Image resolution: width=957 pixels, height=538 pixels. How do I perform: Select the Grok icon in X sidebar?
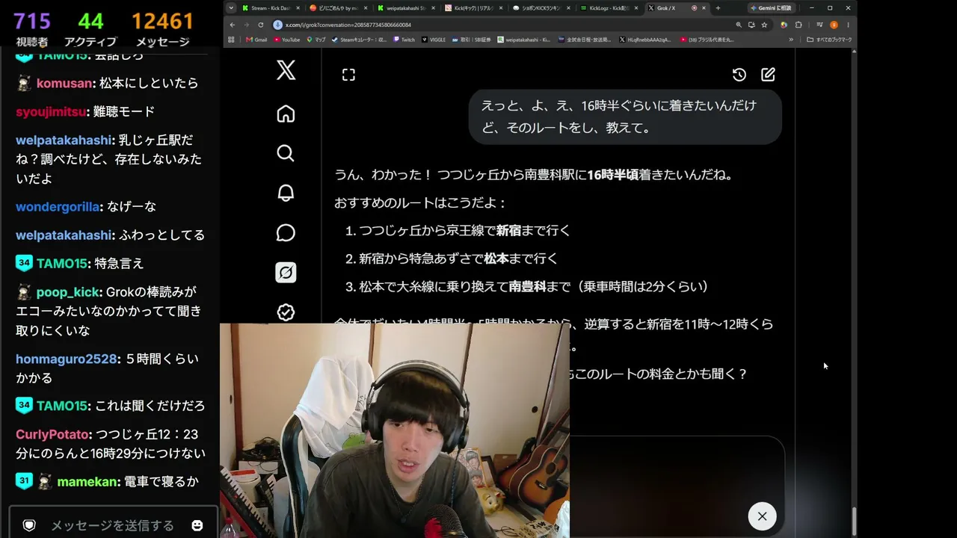click(286, 272)
